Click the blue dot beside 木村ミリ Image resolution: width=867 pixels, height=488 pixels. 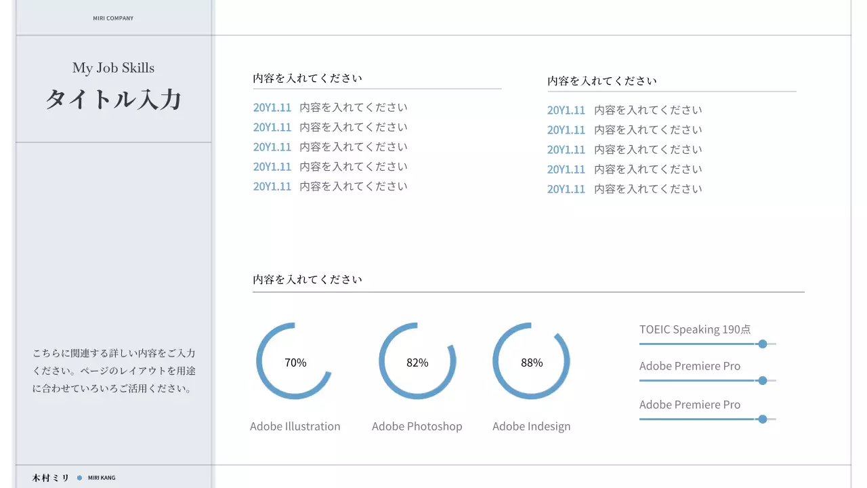79,478
